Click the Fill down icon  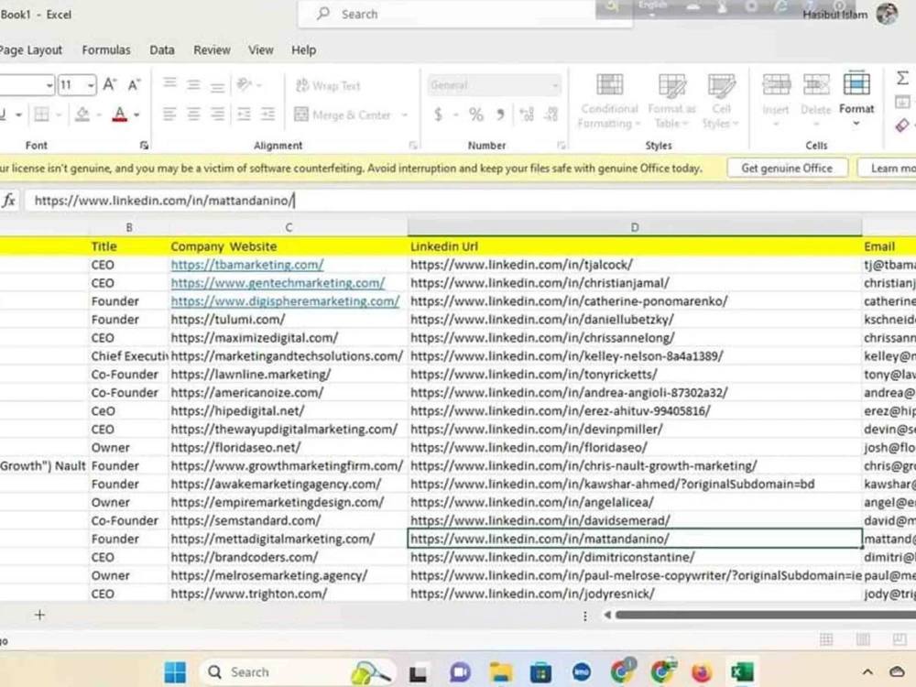pyautogui.click(x=902, y=102)
